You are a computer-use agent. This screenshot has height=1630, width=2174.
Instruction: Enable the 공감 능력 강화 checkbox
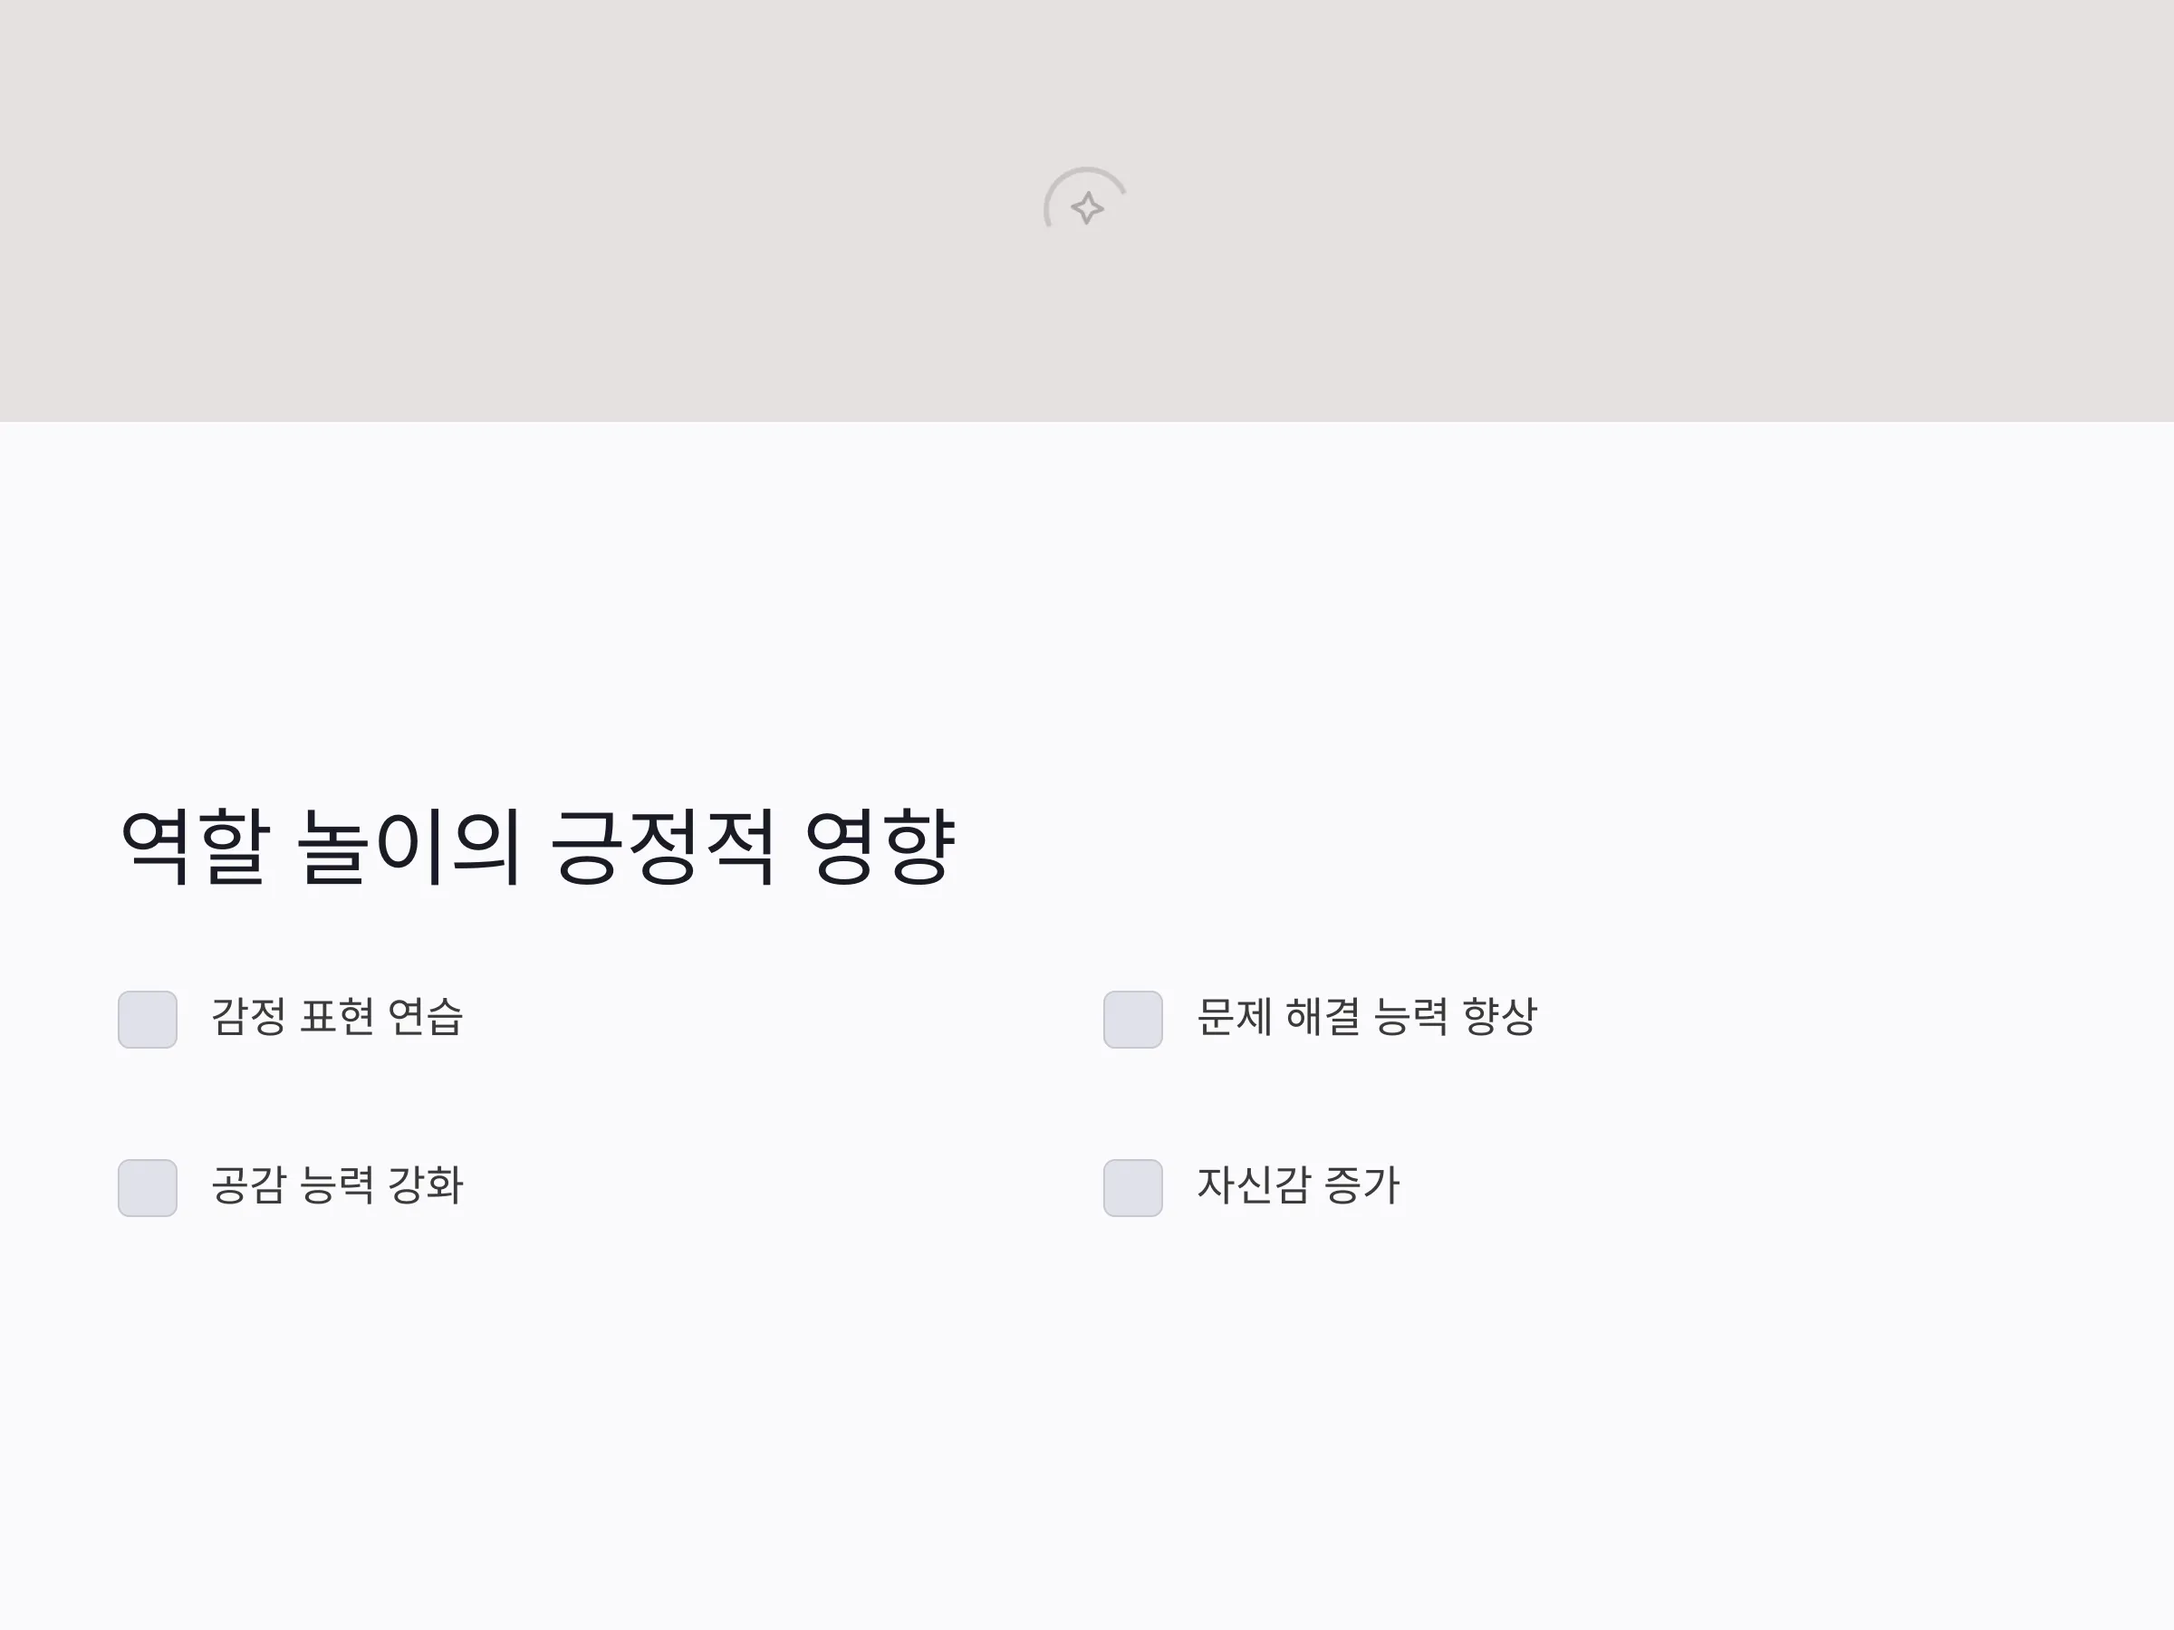tap(148, 1188)
